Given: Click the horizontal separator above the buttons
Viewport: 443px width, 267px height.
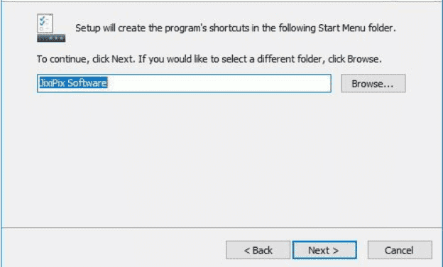Looking at the screenshot, I should 221,227.
